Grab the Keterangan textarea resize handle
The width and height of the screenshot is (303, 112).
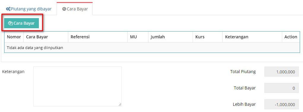point(120,105)
